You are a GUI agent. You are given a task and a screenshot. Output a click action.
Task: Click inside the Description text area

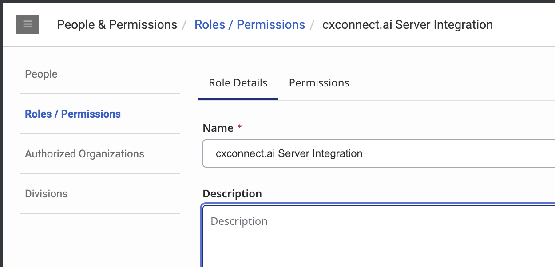(377, 235)
